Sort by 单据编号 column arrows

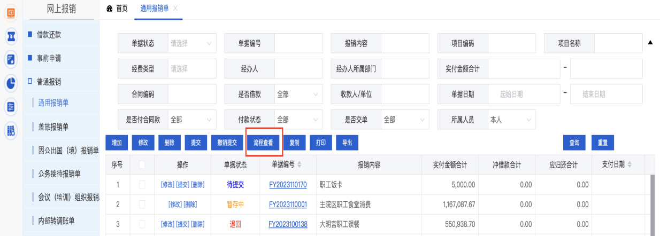coord(300,164)
